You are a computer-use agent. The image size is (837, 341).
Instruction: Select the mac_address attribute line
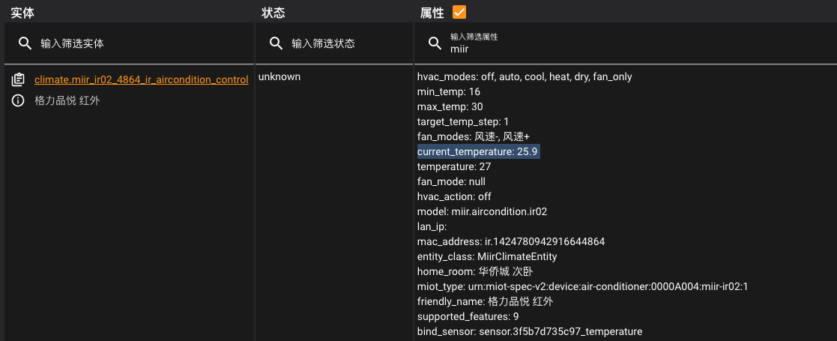pyautogui.click(x=511, y=242)
